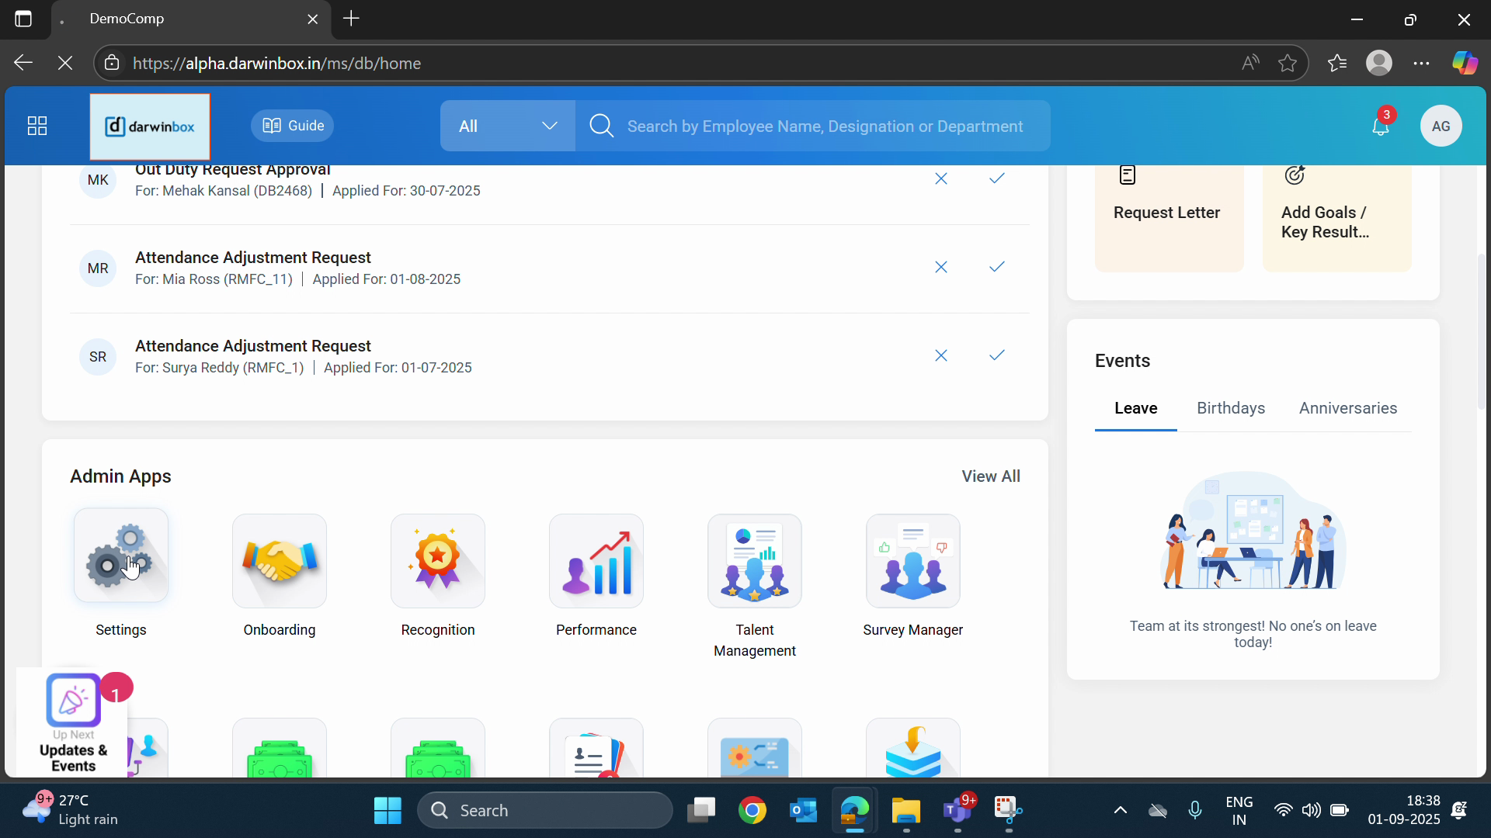1491x838 pixels.
Task: Approve Mehak Kansal out duty request
Action: (x=997, y=178)
